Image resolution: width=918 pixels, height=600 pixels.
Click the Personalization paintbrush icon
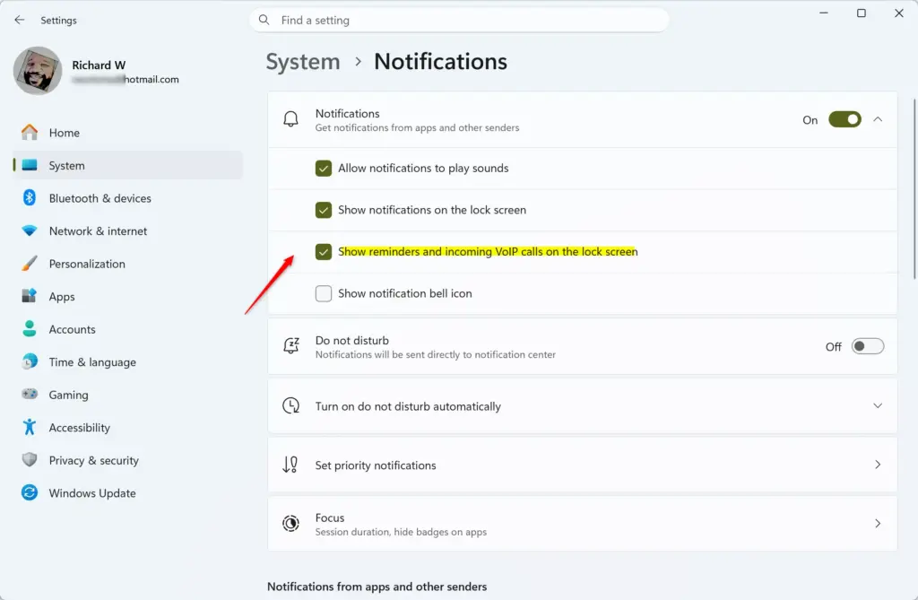tap(30, 264)
